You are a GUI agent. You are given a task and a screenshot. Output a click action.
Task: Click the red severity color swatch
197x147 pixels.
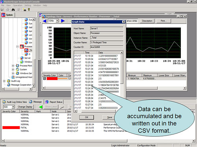pyautogui.click(x=52, y=78)
